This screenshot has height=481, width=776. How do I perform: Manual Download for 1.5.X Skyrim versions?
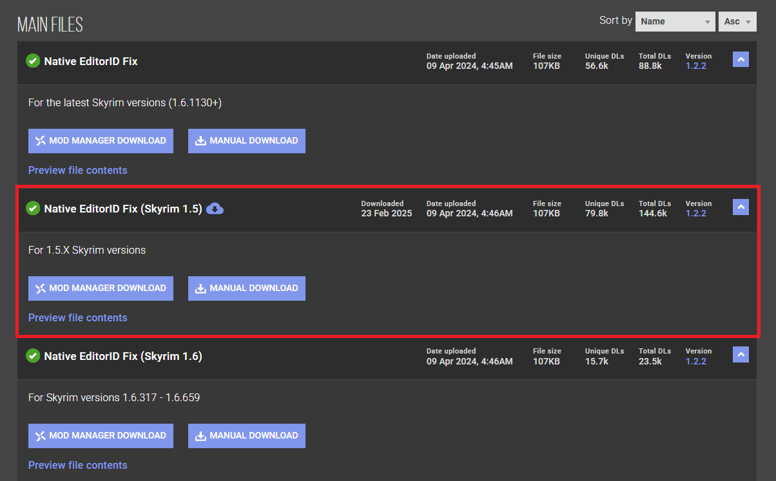[247, 288]
